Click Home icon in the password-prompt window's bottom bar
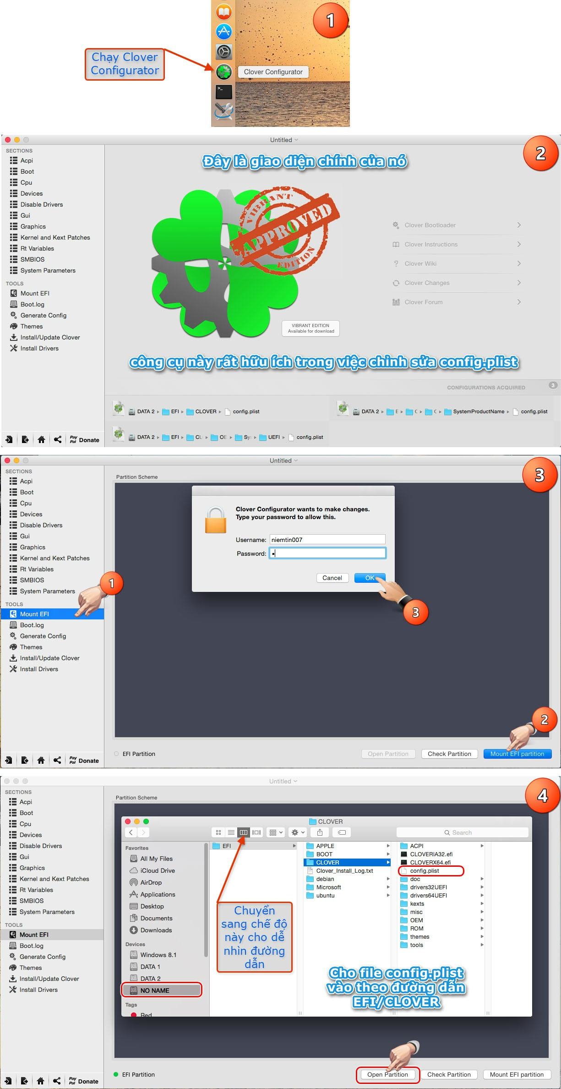Viewport: 561px width, 1089px height. (x=41, y=760)
